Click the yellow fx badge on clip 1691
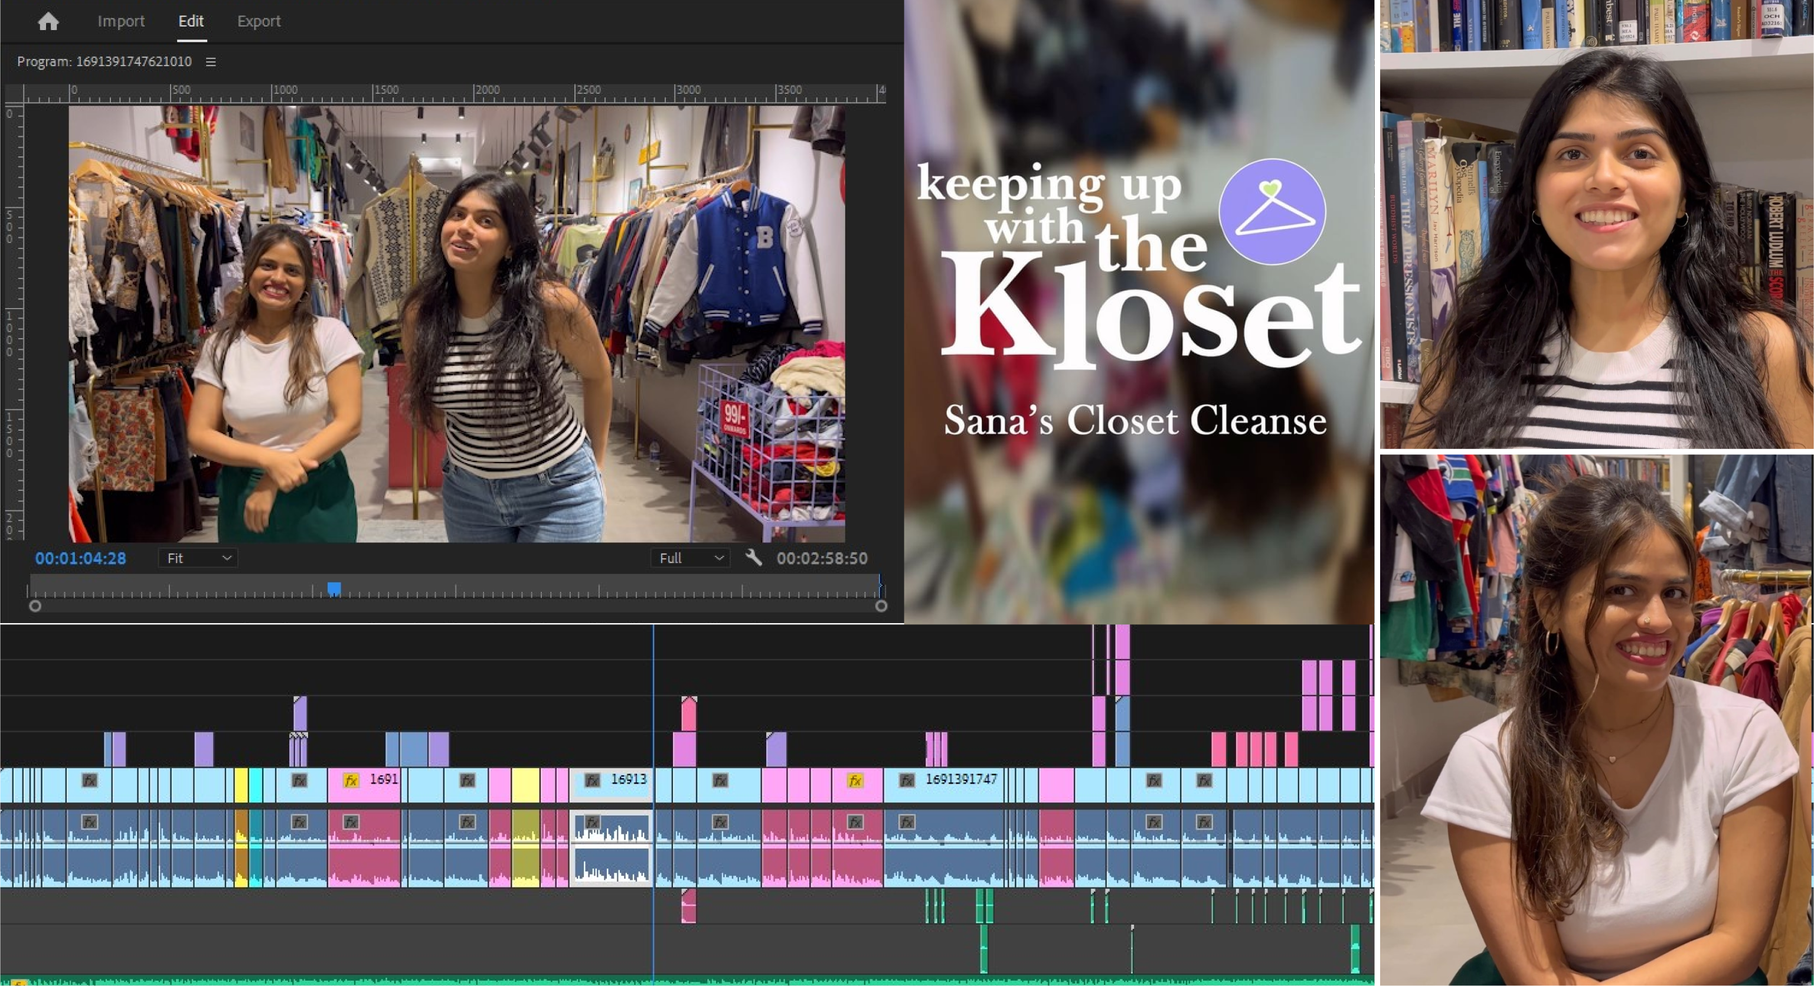This screenshot has width=1814, height=986. 351,781
